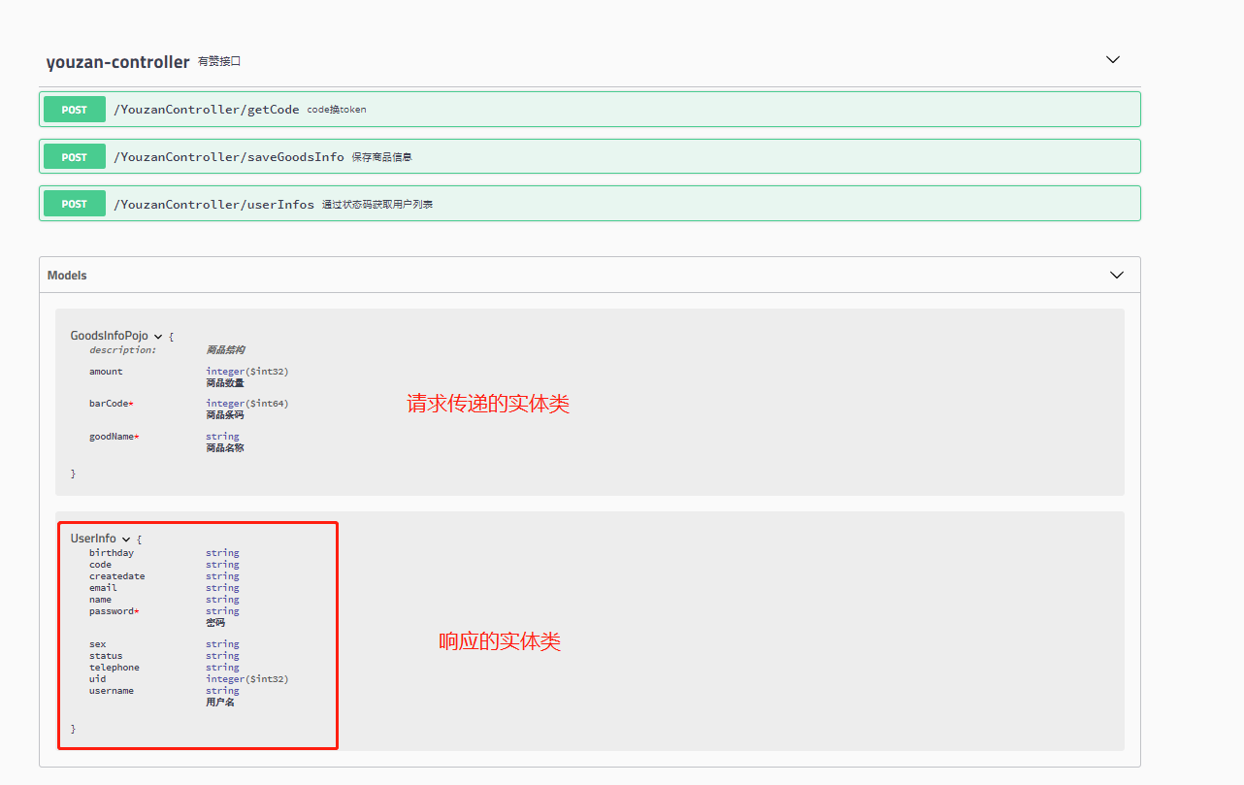
Task: Click the '商品条码' barCode description
Action: click(x=225, y=415)
